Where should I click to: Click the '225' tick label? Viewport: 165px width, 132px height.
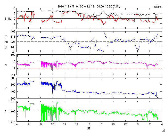point(13,42)
